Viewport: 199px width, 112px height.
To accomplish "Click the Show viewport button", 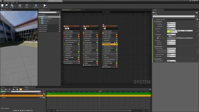I will click(16, 12).
